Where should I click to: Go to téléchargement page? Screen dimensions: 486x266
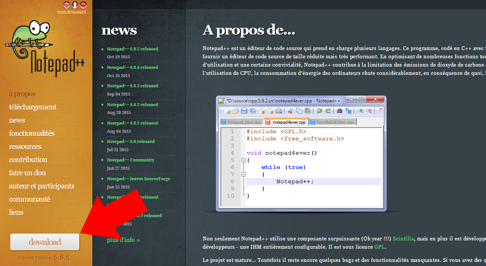(33, 107)
